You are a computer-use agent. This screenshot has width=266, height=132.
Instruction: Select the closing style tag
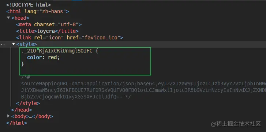click(x=28, y=103)
